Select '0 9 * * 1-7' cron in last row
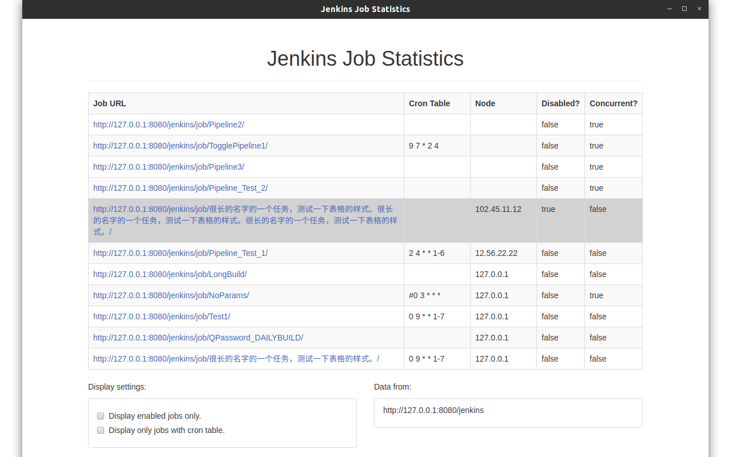The width and height of the screenshot is (732, 457). point(427,359)
